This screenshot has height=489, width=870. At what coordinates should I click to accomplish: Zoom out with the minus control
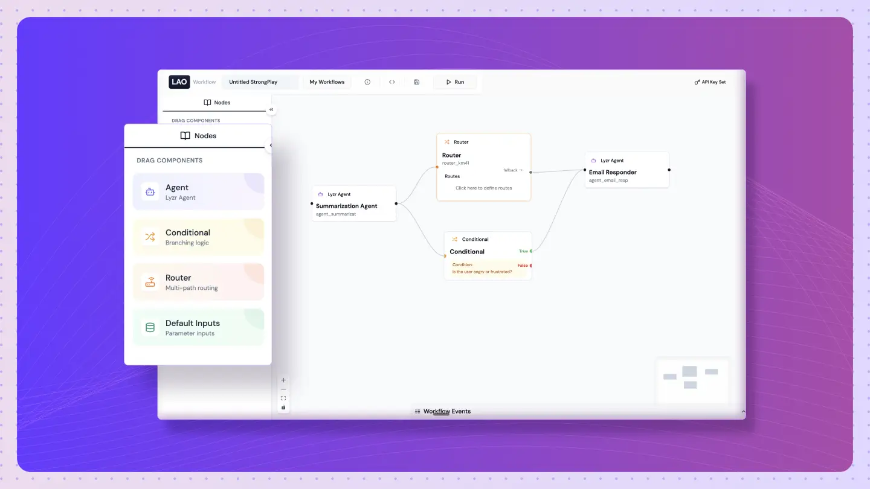pos(283,389)
